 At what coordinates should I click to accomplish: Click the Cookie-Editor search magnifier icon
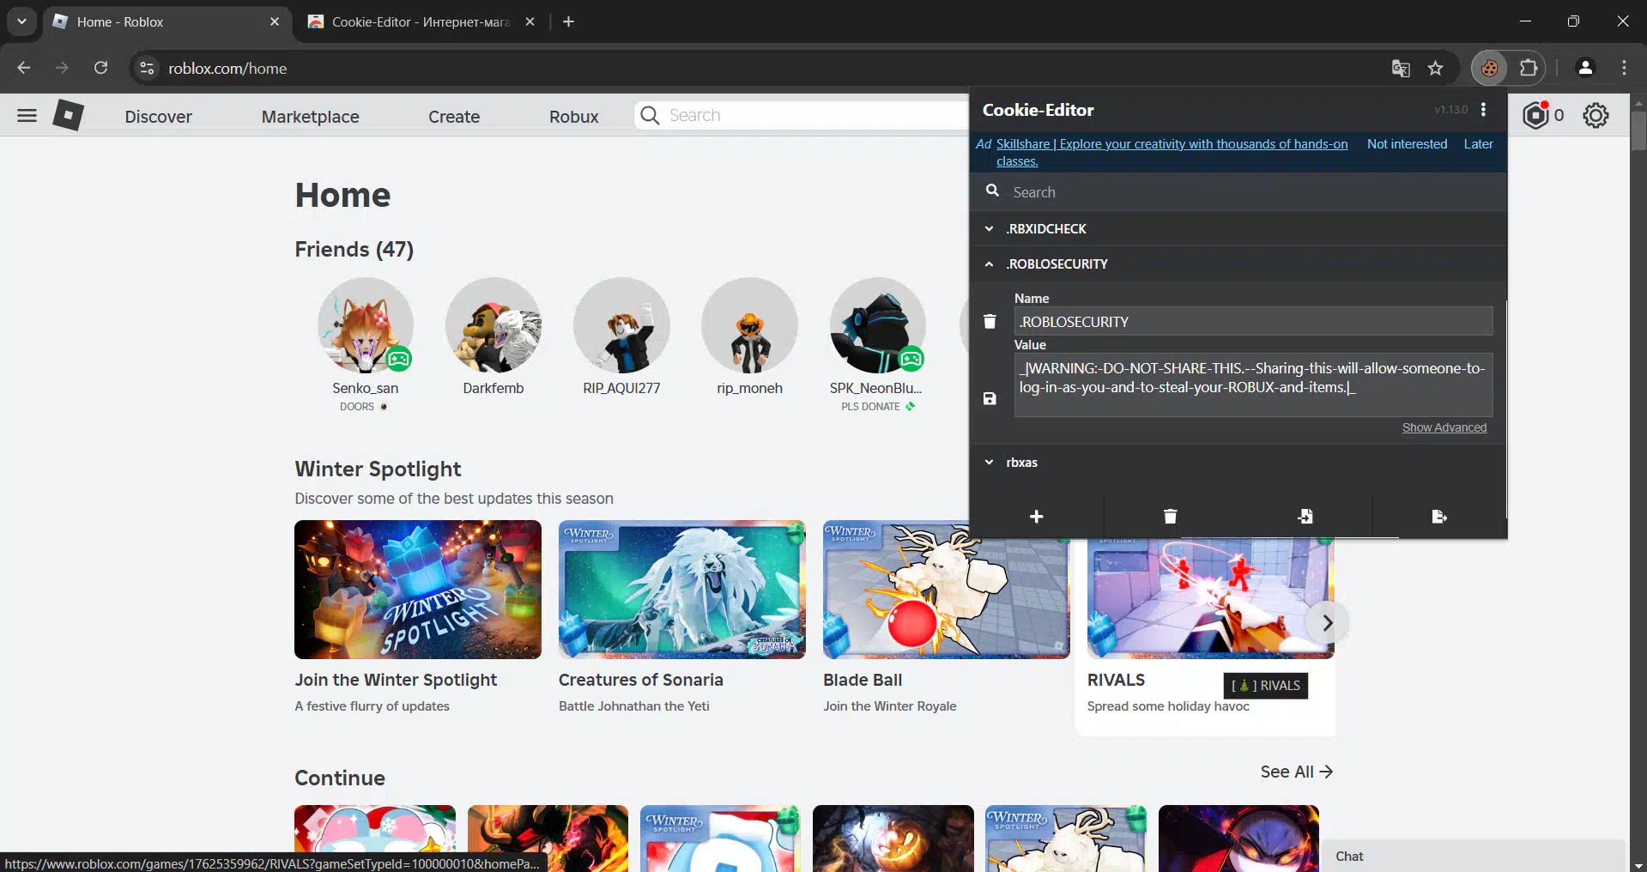[992, 191]
